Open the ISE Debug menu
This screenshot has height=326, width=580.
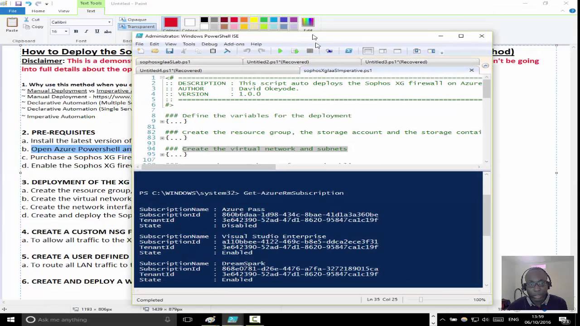pyautogui.click(x=209, y=44)
